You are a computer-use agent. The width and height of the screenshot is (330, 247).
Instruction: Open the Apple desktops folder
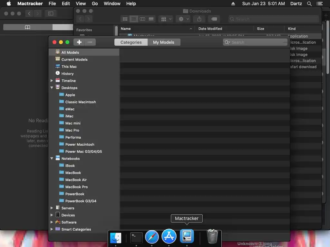pos(84,95)
